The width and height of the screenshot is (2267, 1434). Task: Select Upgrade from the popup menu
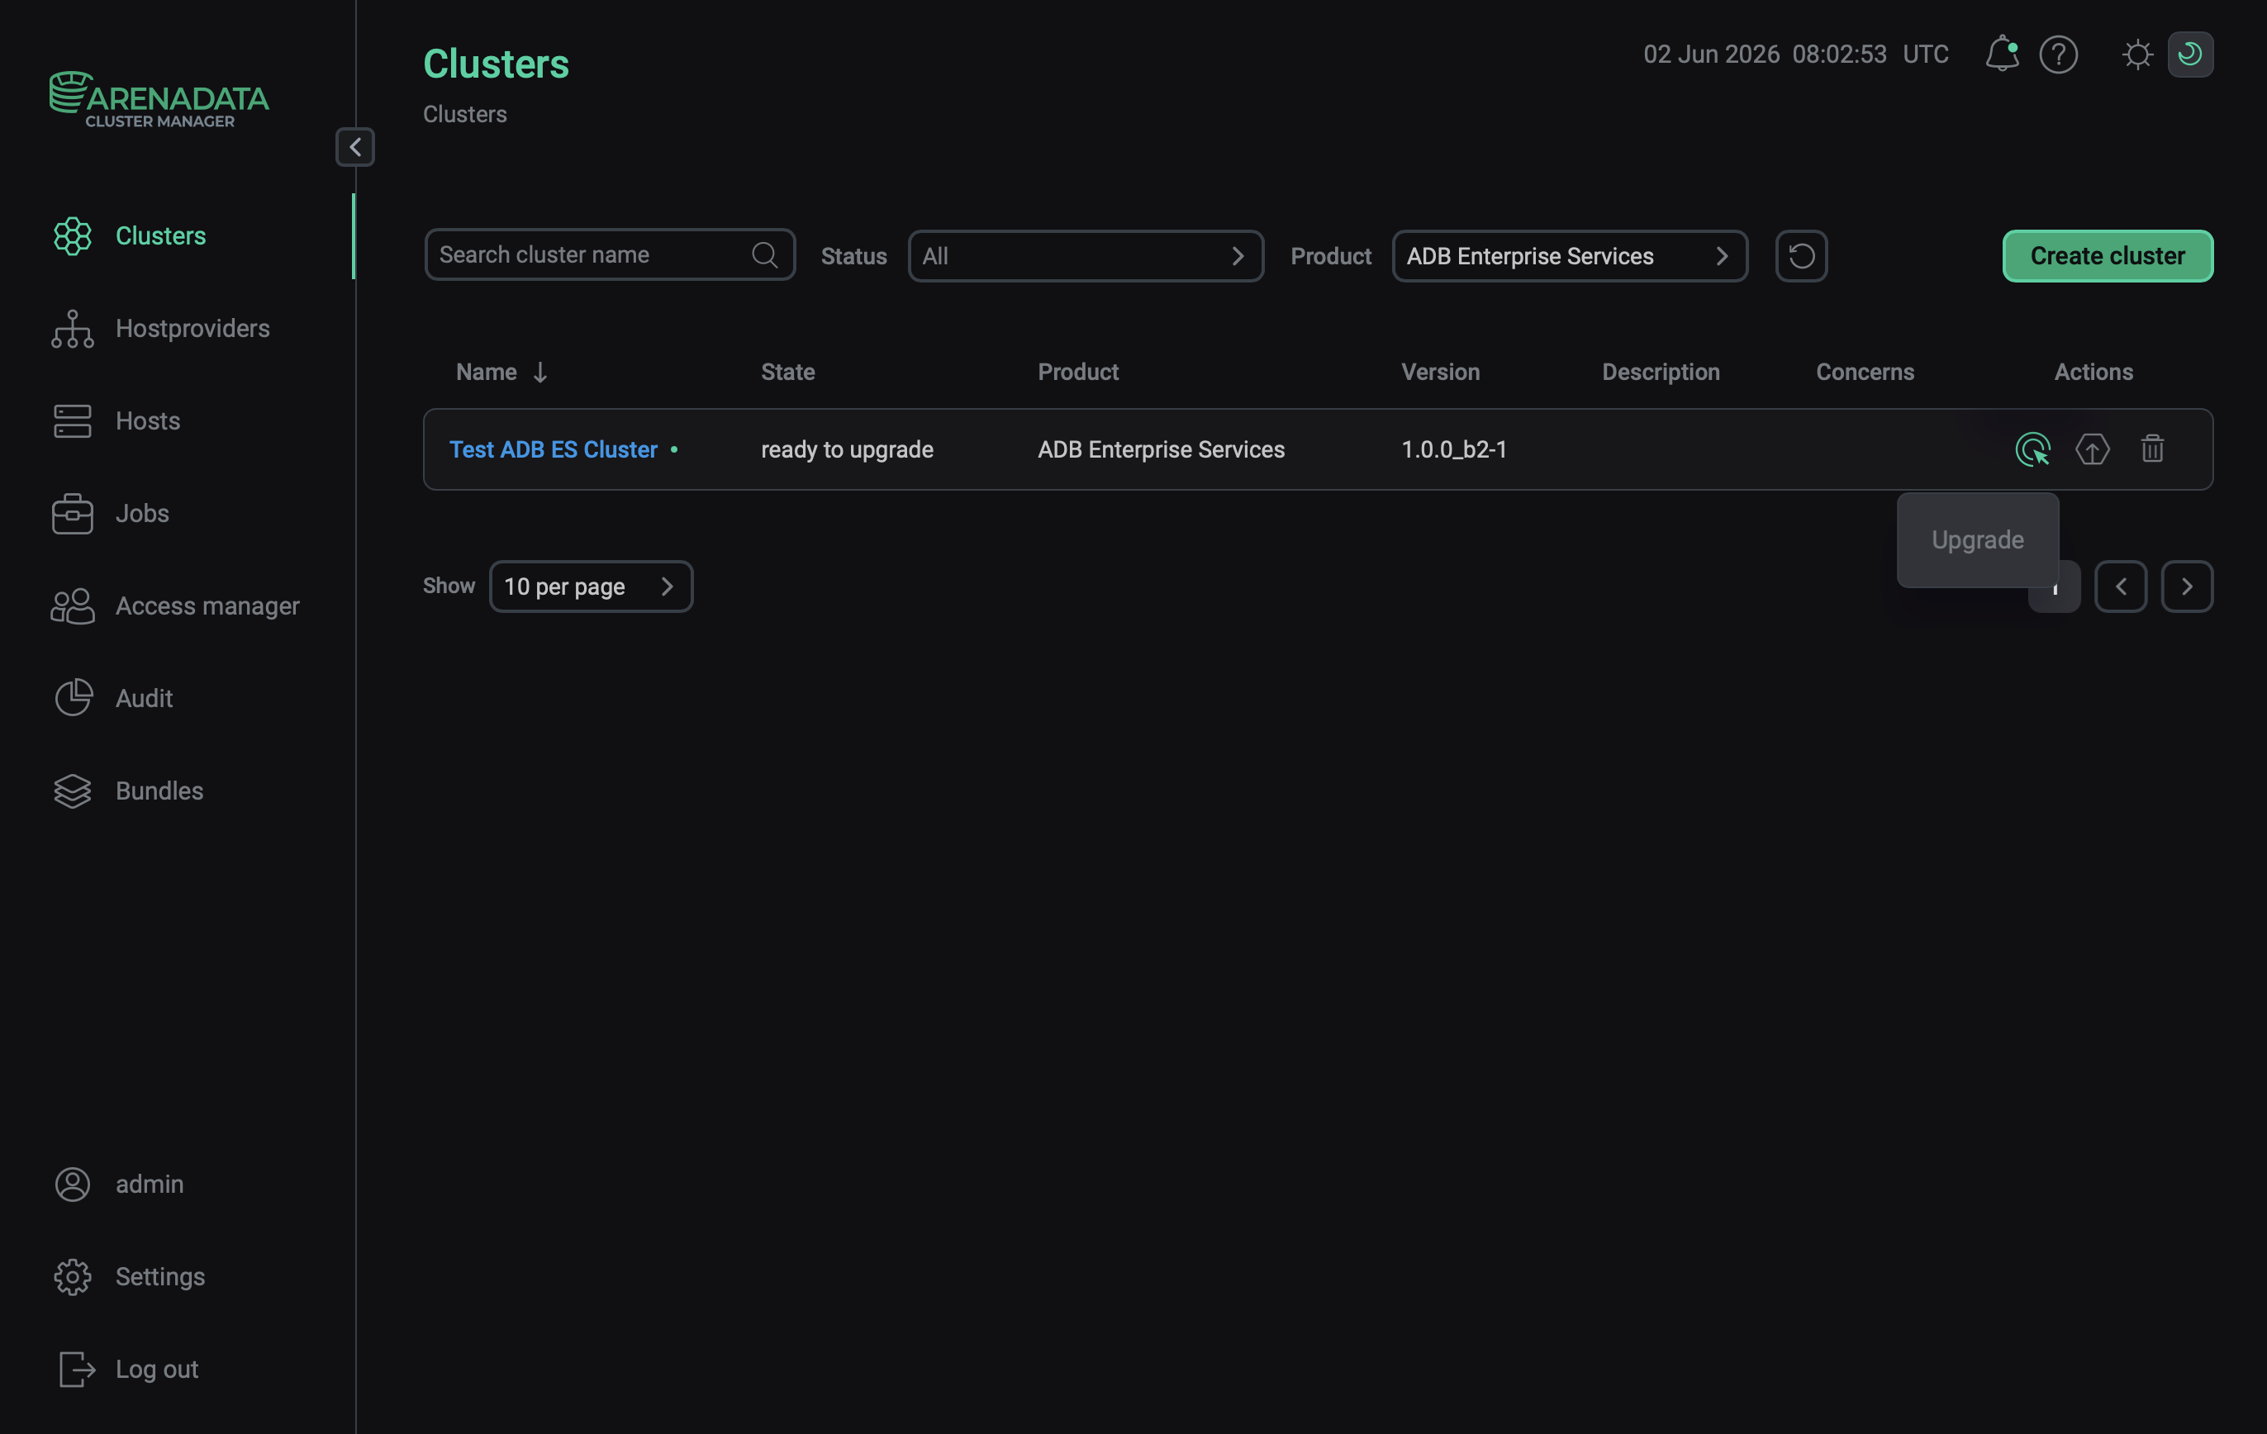click(1977, 539)
